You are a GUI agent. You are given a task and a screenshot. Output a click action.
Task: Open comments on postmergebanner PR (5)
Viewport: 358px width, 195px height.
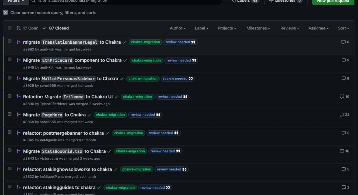tap(345, 133)
